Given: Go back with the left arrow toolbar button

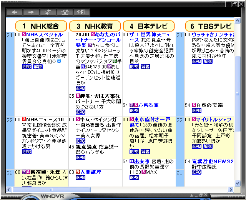Looking at the screenshot, I should (14, 12).
